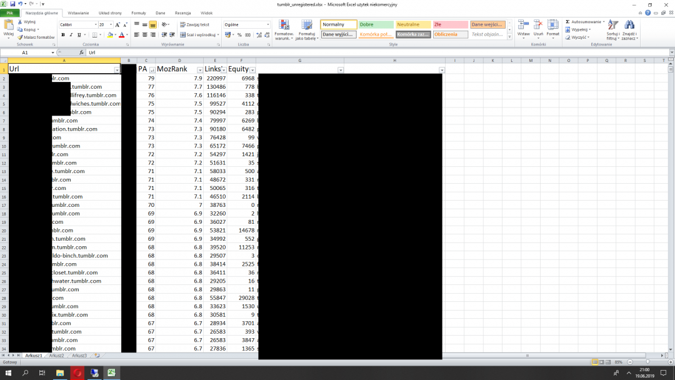This screenshot has height=380, width=675.
Task: Open the Url column filter dropdown
Action: click(117, 70)
